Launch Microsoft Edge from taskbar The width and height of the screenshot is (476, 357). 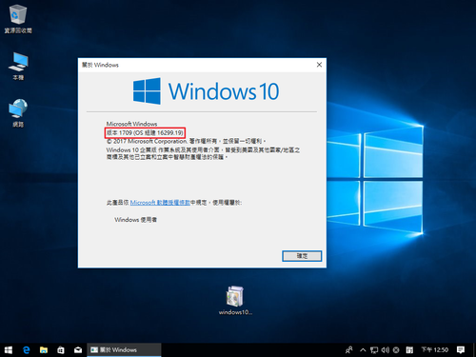[27, 349]
